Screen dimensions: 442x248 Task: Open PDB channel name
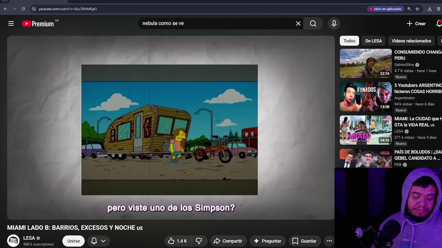pos(398,165)
